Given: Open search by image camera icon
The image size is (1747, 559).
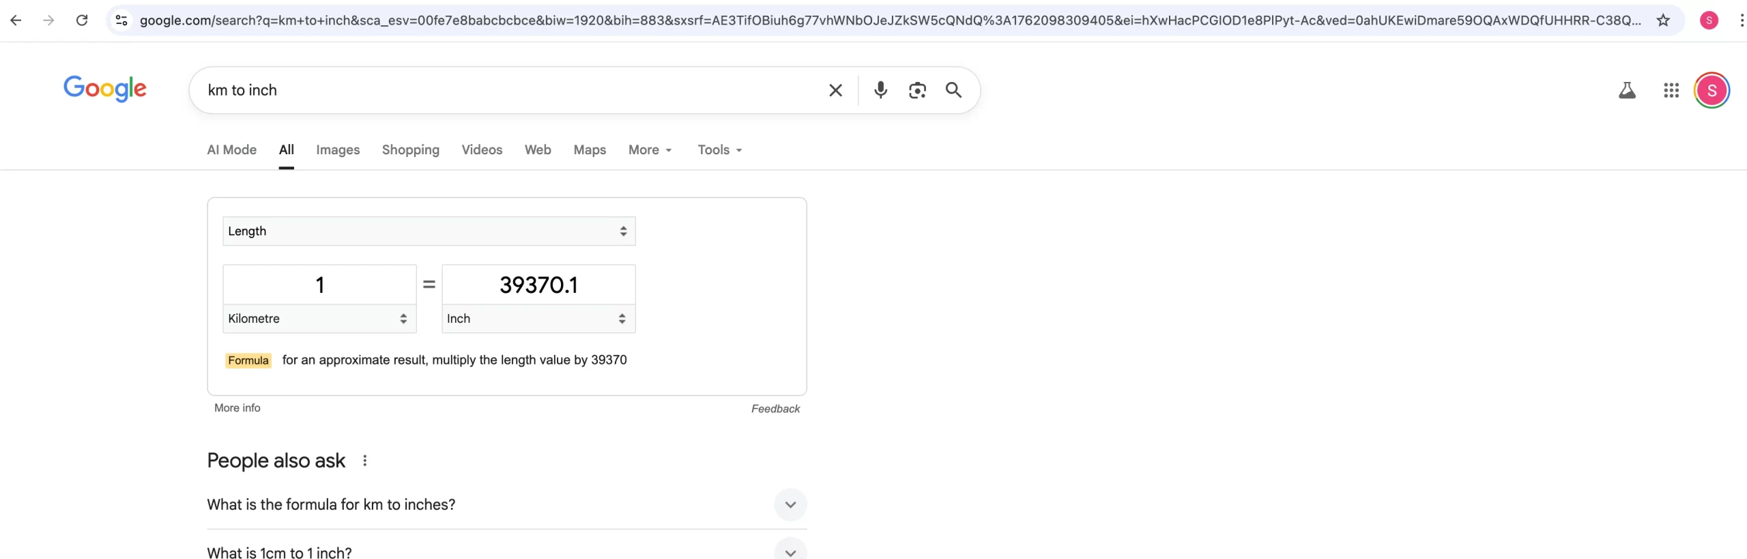Looking at the screenshot, I should (917, 90).
